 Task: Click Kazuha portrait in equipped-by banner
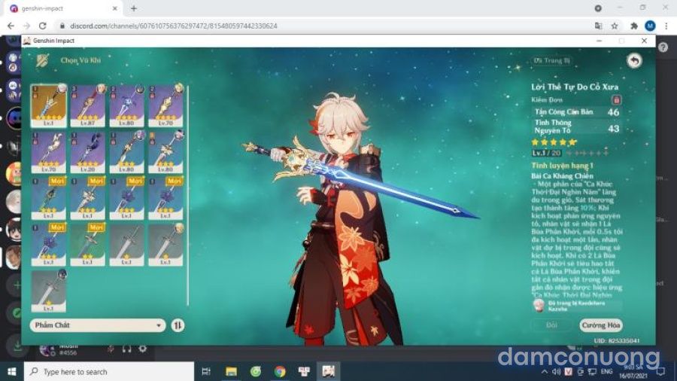tap(539, 306)
